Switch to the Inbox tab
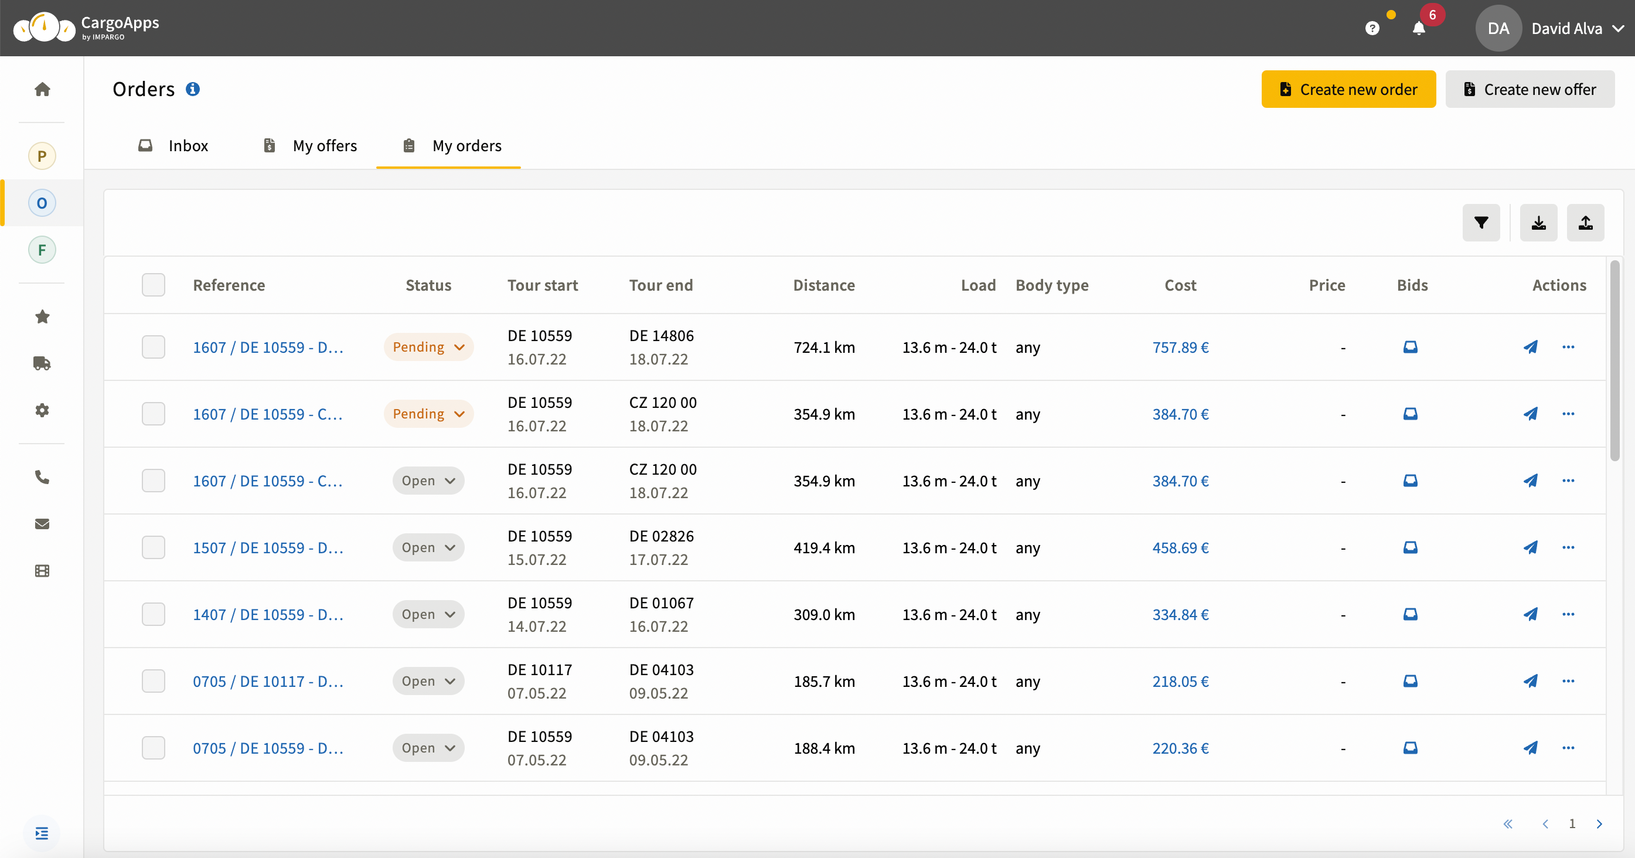 [x=173, y=146]
